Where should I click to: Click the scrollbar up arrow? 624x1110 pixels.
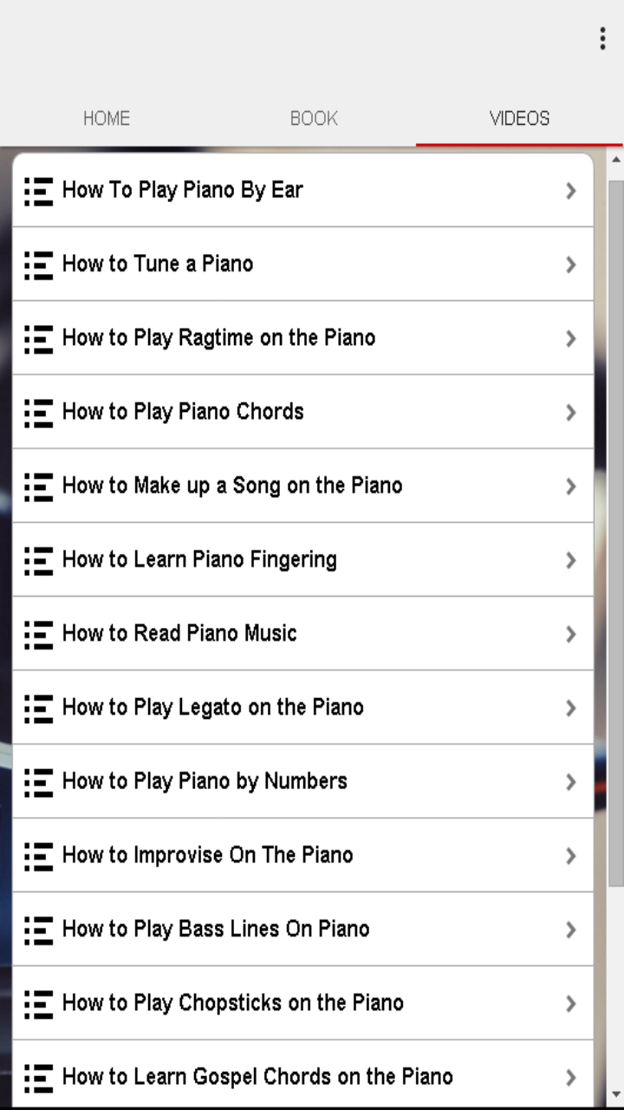pyautogui.click(x=616, y=160)
